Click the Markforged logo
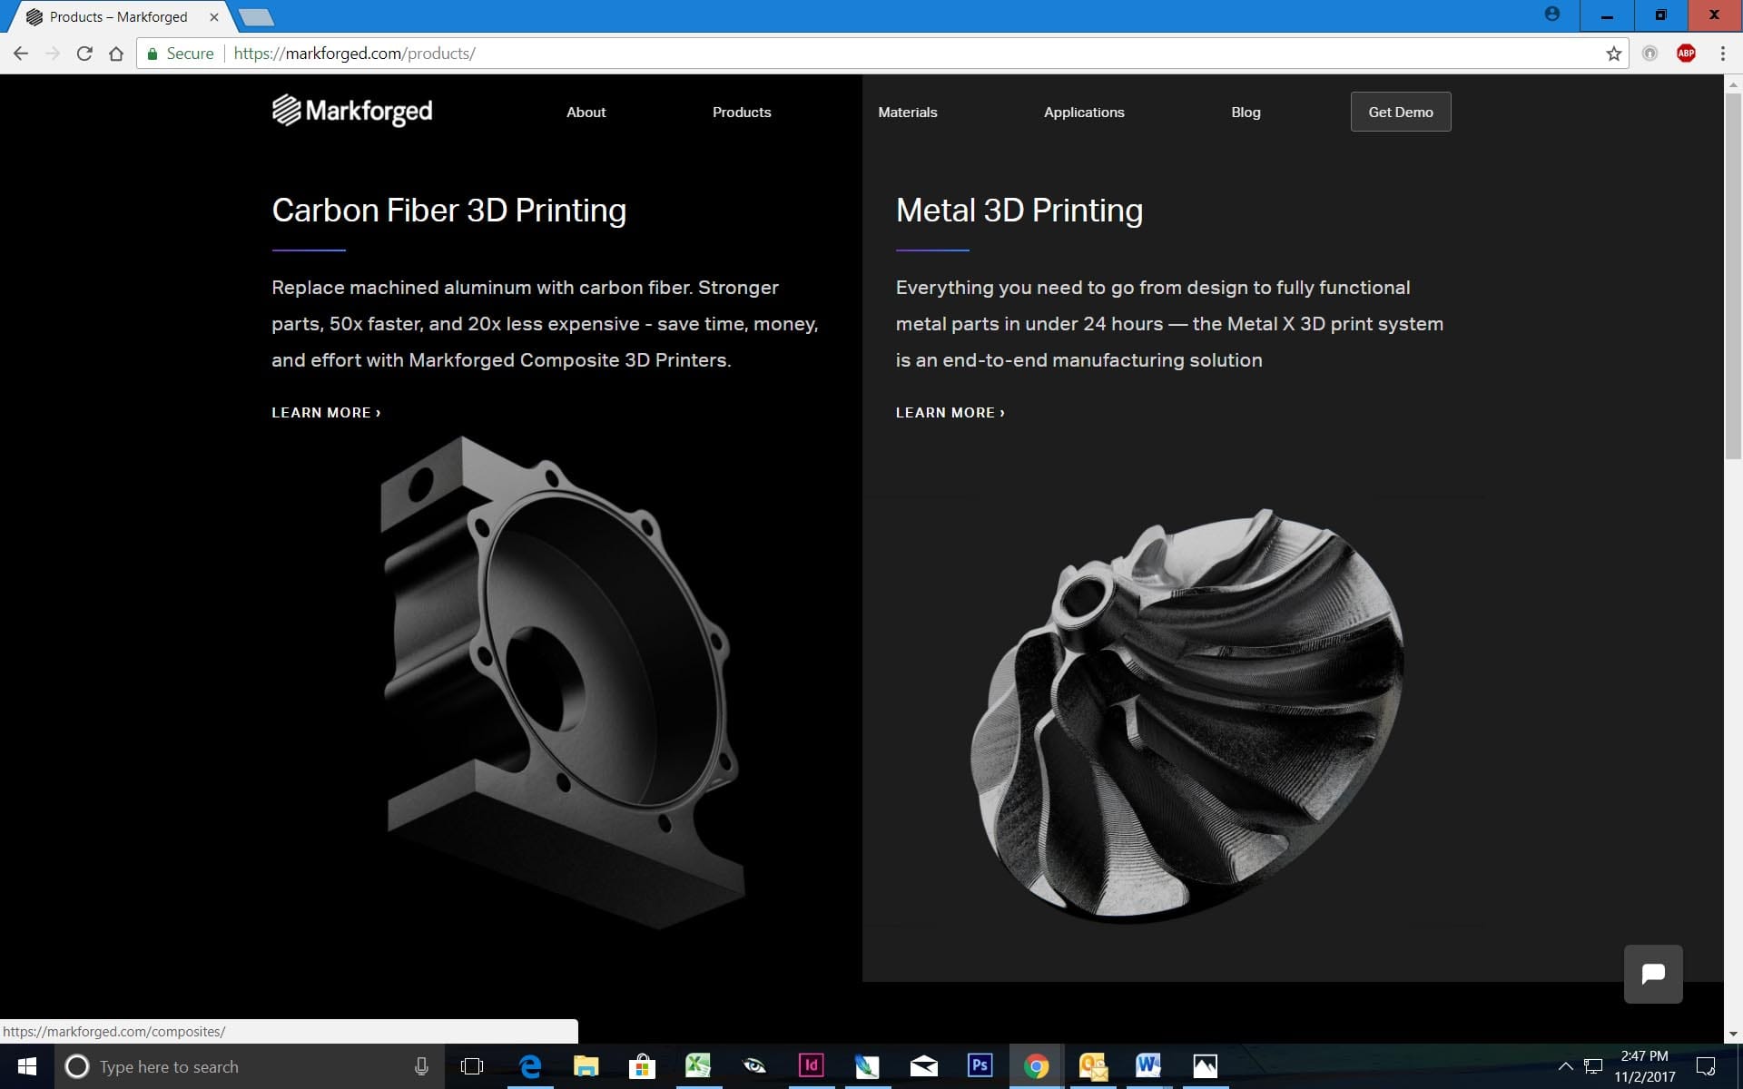This screenshot has width=1743, height=1089. 352,111
